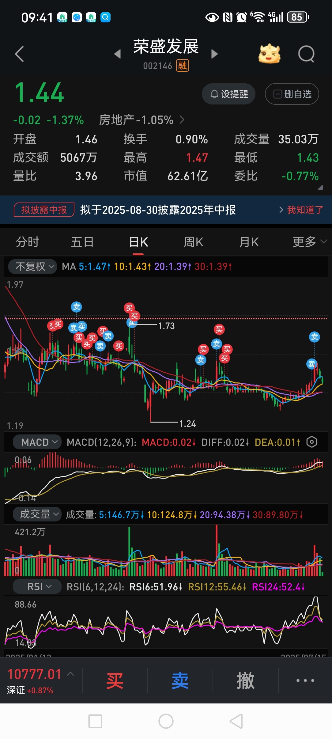Tap the 成交量 35.03万 value
Image resolution: width=332 pixels, height=739 pixels.
pyautogui.click(x=298, y=139)
